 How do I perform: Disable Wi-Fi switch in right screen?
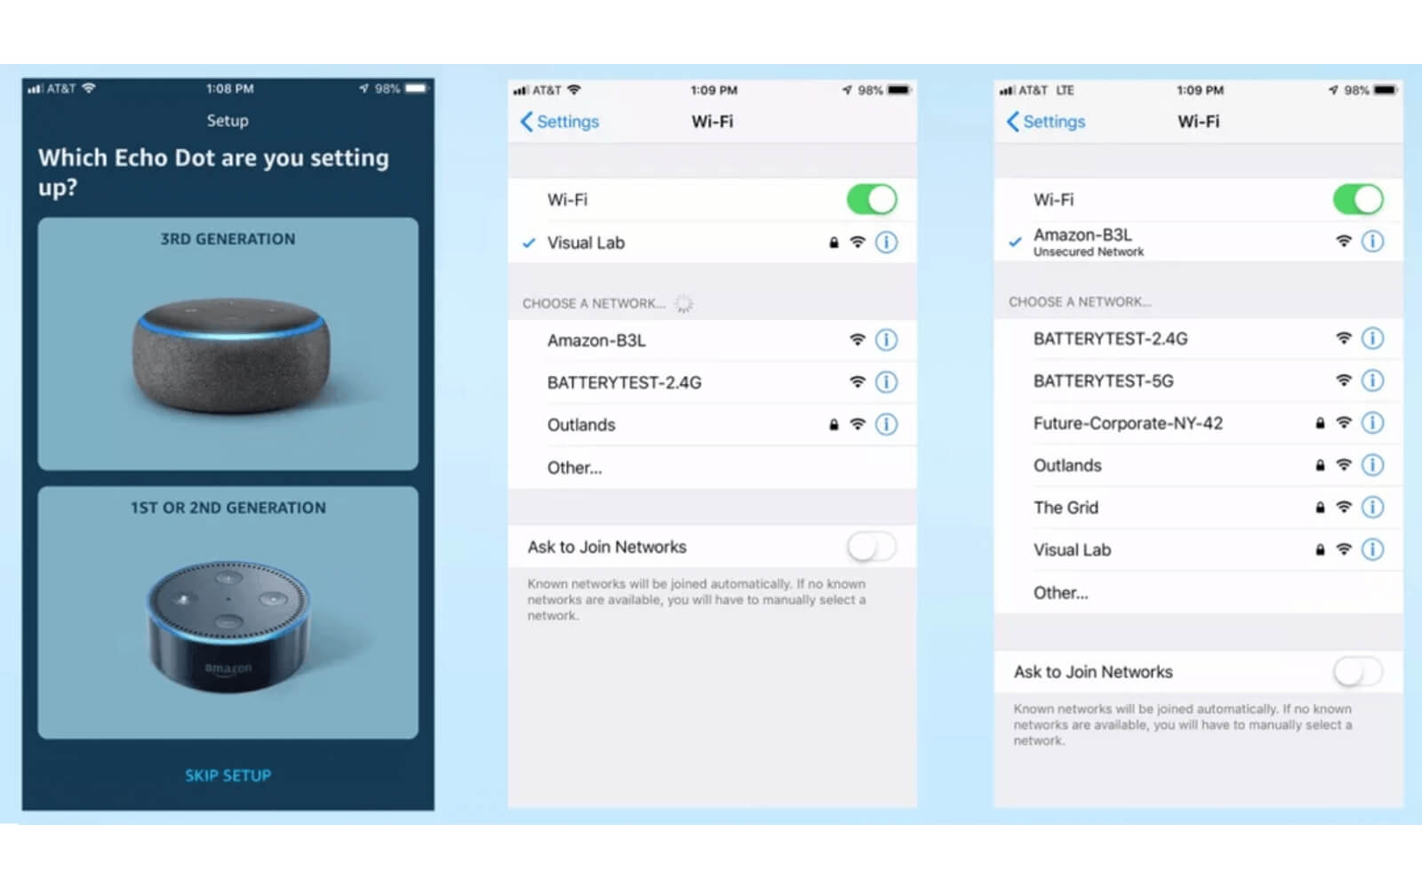coord(1357,200)
